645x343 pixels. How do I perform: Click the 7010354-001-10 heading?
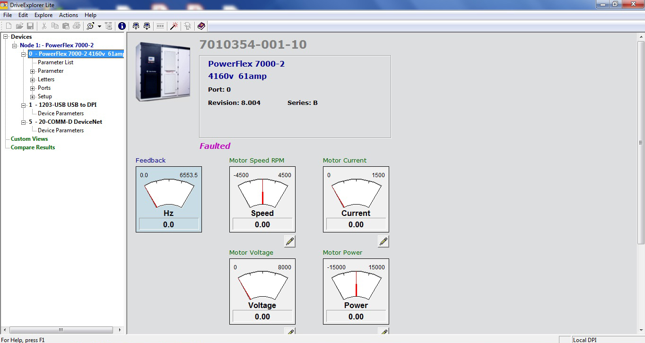(x=253, y=44)
